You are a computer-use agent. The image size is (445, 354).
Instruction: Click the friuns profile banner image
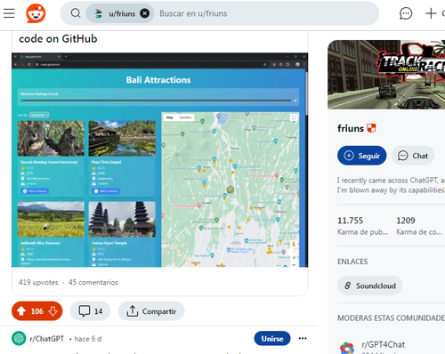click(386, 75)
